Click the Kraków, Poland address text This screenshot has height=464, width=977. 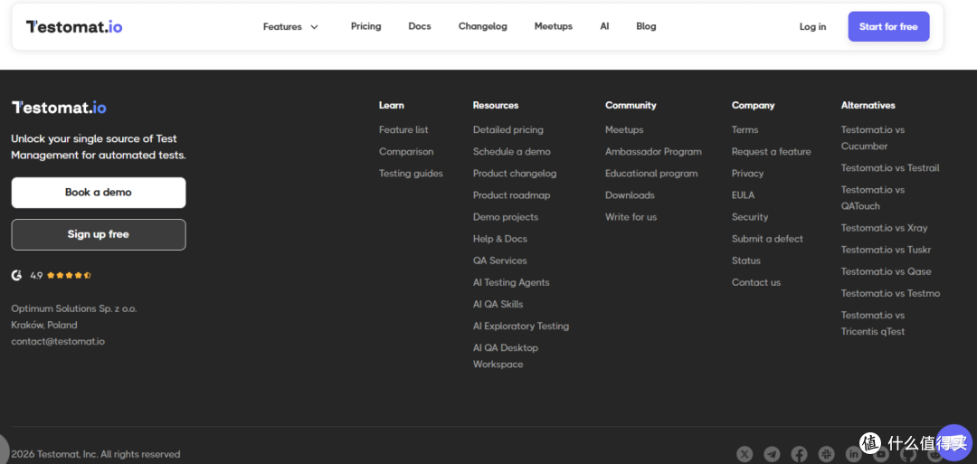click(x=44, y=325)
